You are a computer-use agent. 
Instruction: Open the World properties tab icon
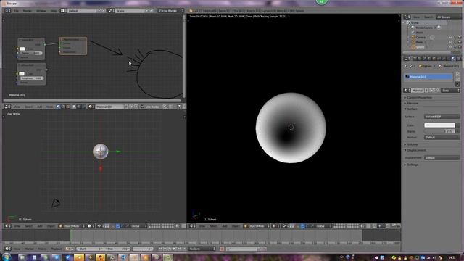tap(429, 59)
